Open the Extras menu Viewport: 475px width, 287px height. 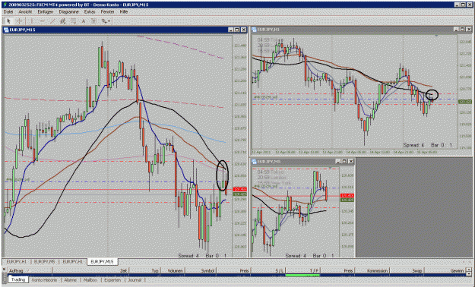coord(90,11)
